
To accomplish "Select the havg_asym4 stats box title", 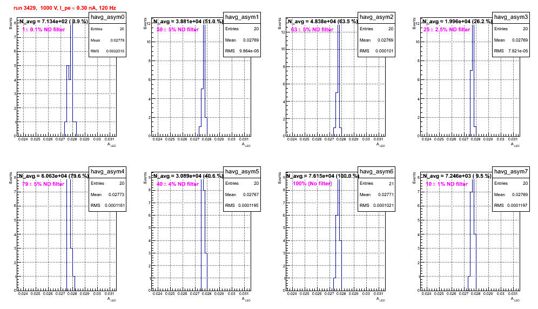I will 107,171.
